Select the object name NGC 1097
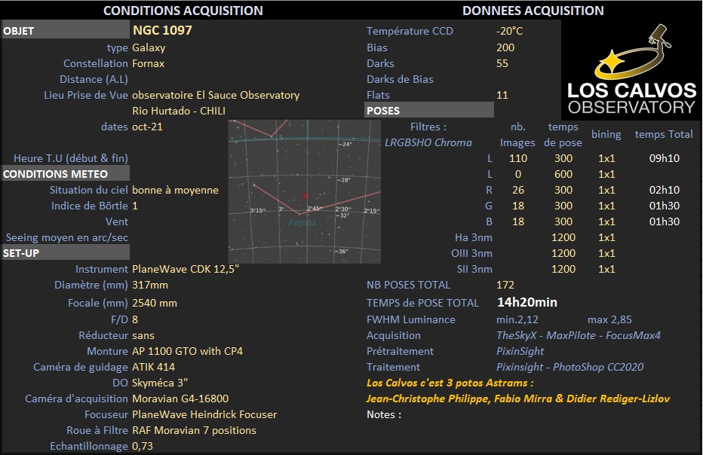This screenshot has width=703, height=455. coord(162,30)
